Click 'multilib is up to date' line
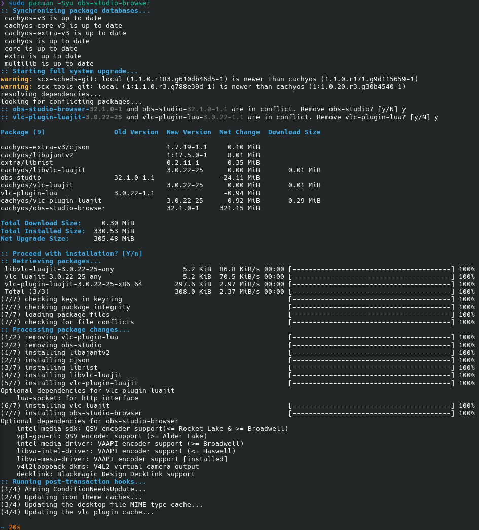Image resolution: width=479 pixels, height=530 pixels. click(49, 64)
